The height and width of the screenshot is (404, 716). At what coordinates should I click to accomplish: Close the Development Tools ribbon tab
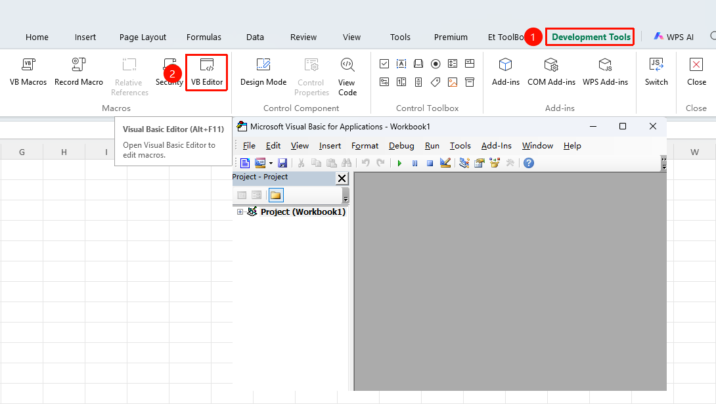[696, 72]
